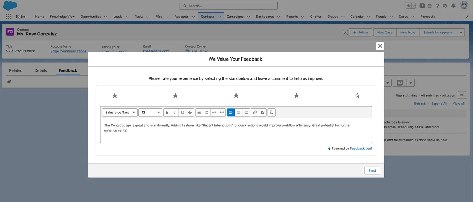Insert a bulleted list
473x202 pixels.
[x=199, y=112]
